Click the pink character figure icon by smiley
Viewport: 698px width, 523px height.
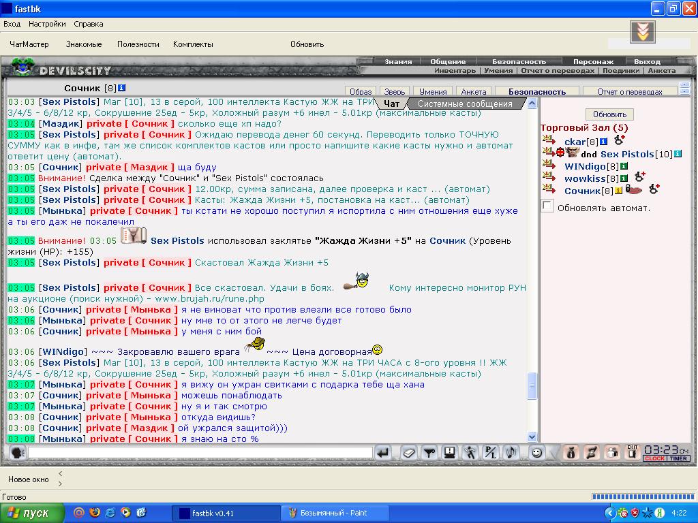click(571, 453)
